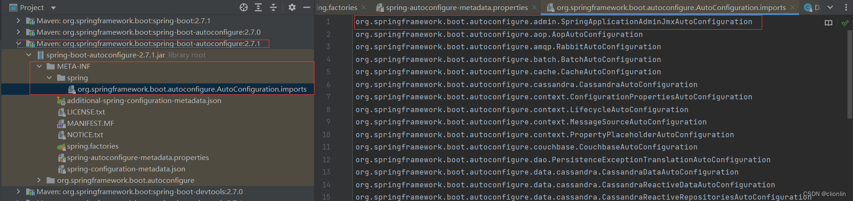The image size is (853, 201).
Task: Close the spring.factories editor tab
Action: (x=364, y=7)
